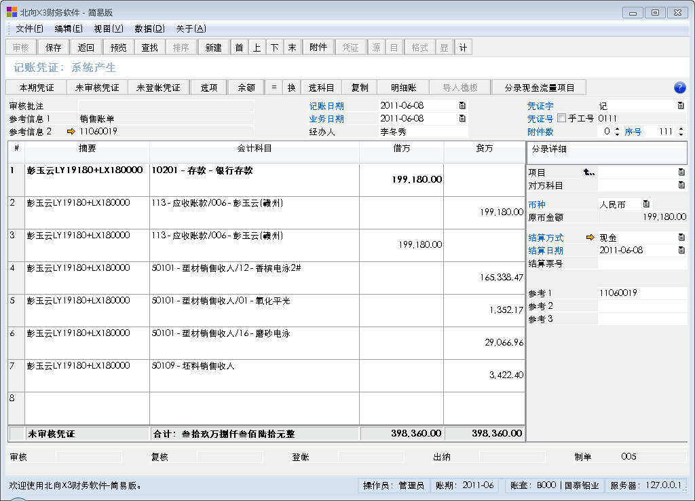The image size is (695, 501).
Task: Click the blue help question mark icon
Action: (x=679, y=88)
